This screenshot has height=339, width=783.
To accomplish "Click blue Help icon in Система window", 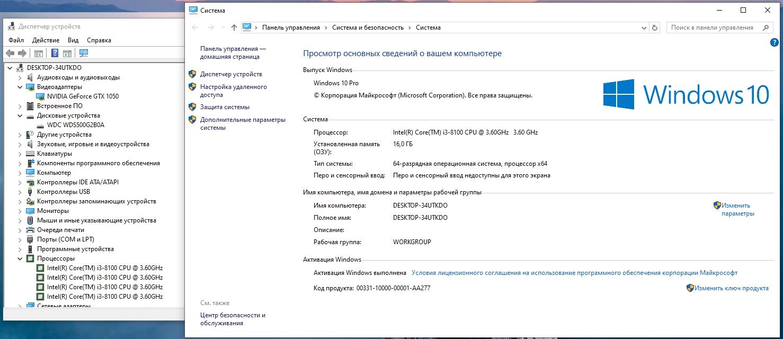I will pyautogui.click(x=773, y=42).
